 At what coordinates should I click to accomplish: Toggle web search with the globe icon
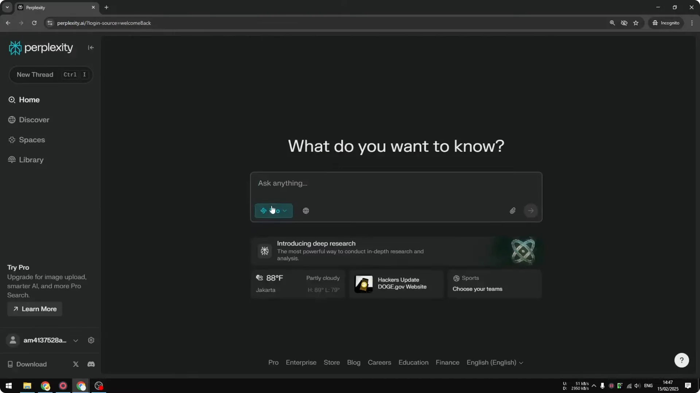click(306, 210)
